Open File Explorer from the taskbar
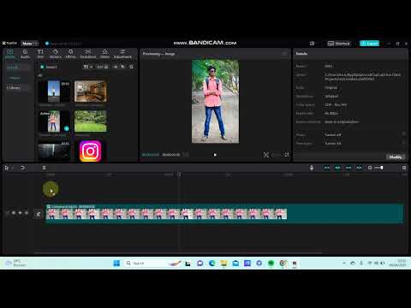 [223, 263]
